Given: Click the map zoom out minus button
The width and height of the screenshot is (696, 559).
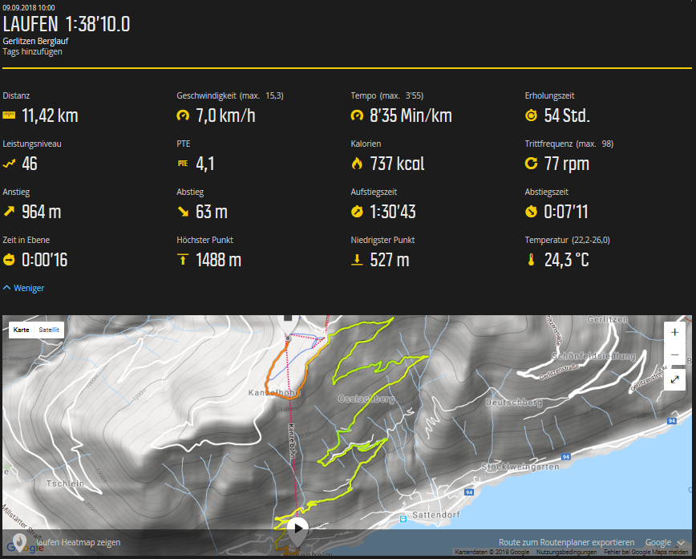Looking at the screenshot, I should [x=674, y=354].
